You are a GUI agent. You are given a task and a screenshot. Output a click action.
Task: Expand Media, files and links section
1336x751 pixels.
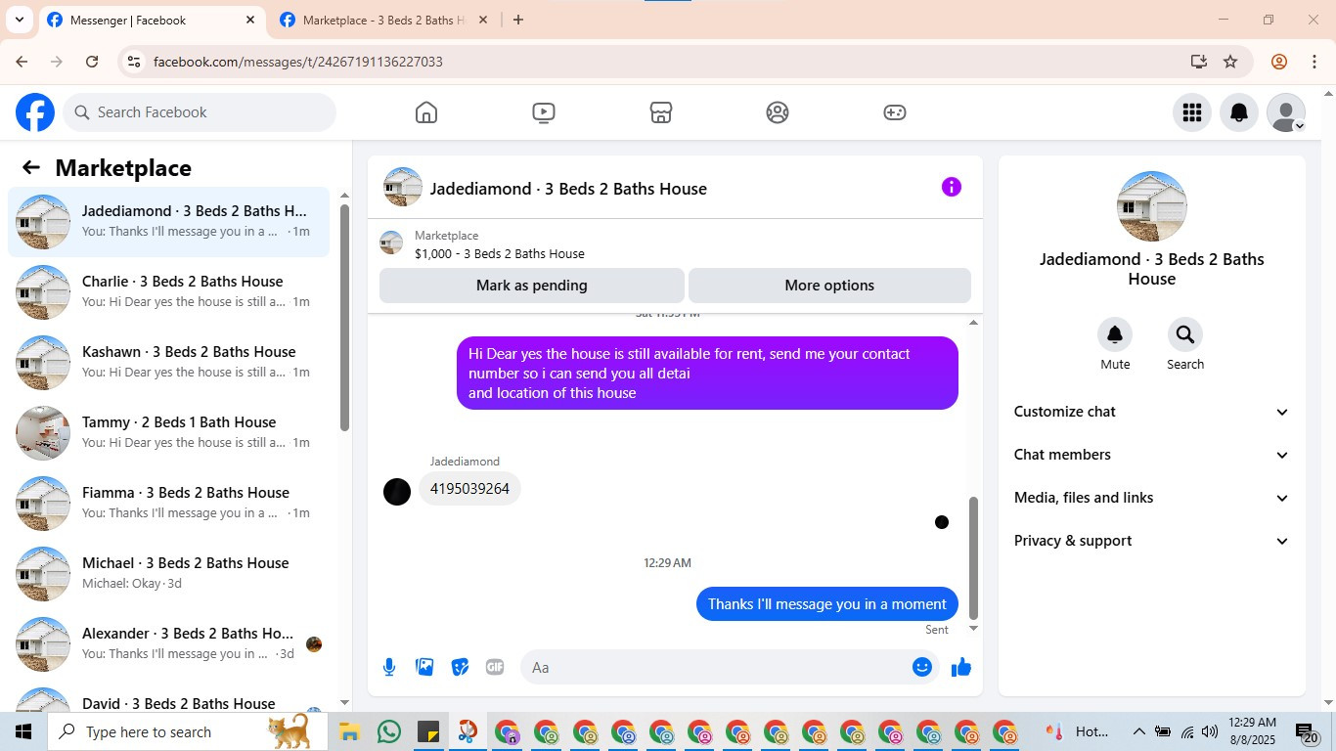(x=1152, y=498)
